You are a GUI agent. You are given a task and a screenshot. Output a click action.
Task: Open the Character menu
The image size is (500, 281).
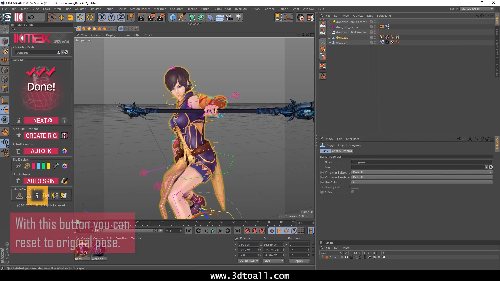pyautogui.click(x=176, y=9)
